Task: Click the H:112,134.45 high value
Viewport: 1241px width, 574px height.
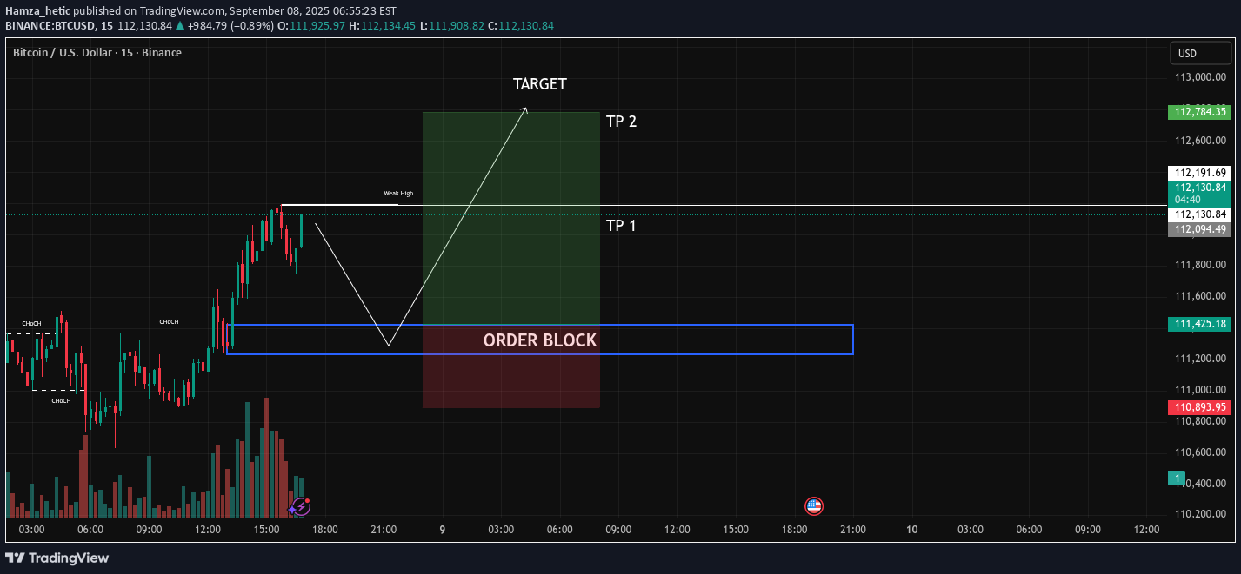Action: pyautogui.click(x=382, y=26)
